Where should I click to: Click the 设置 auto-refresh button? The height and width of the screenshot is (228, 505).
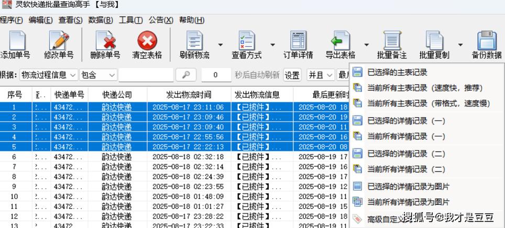(x=292, y=75)
